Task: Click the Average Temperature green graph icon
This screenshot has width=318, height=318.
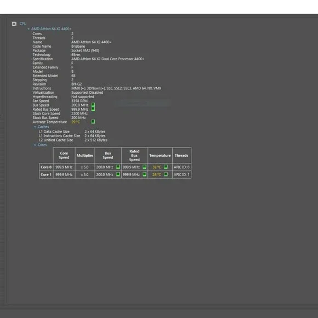Action: [x=93, y=122]
